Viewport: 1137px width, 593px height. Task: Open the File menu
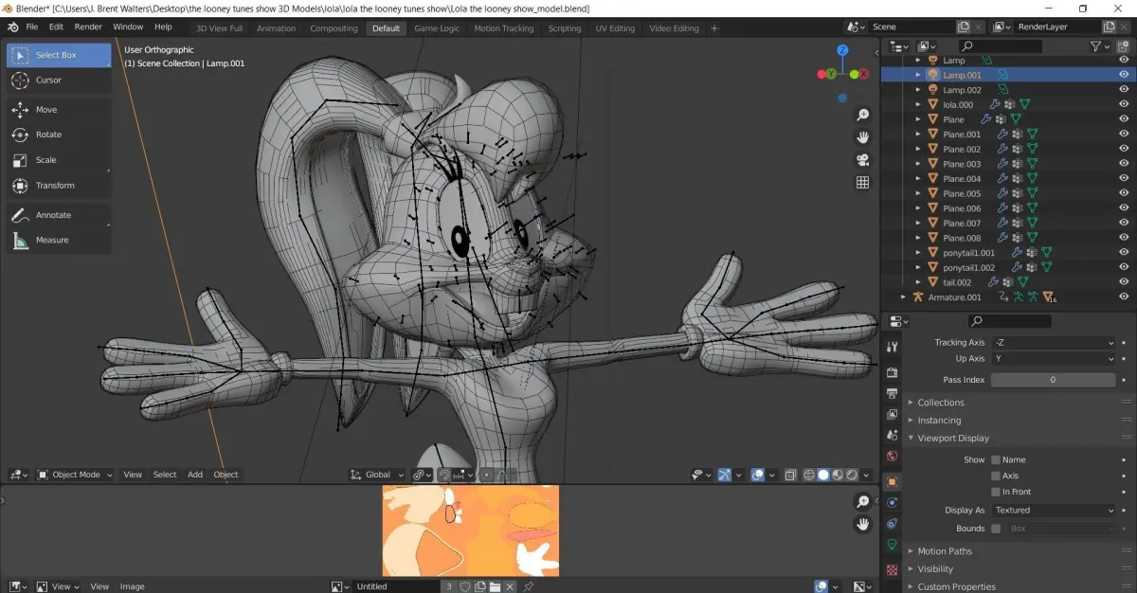[32, 27]
